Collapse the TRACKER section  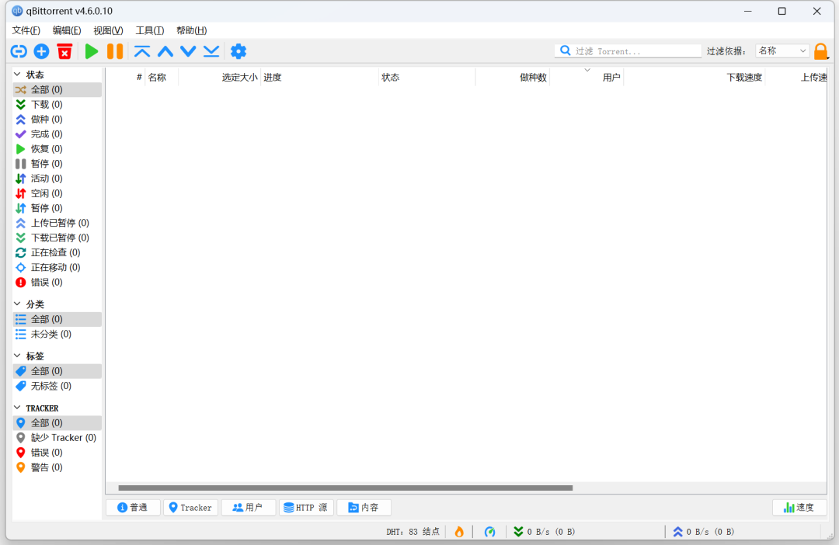pyautogui.click(x=17, y=408)
